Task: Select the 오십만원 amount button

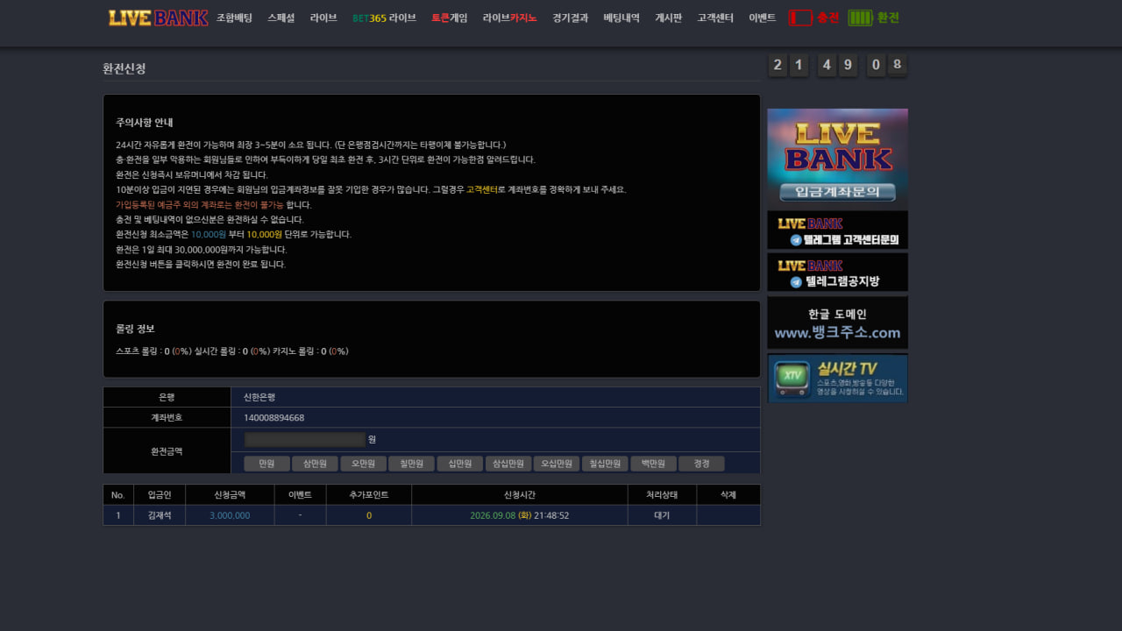Action: (x=557, y=464)
